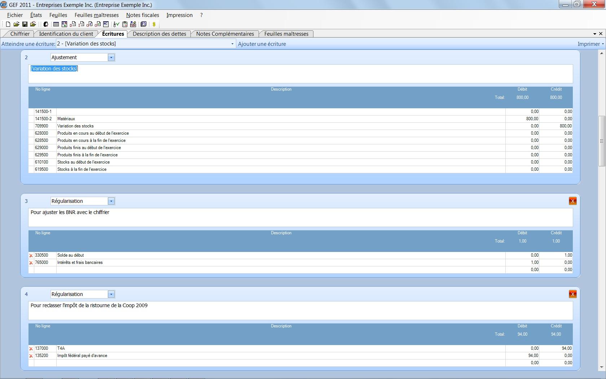Click the TEDF transfer toolbar icon
606x379 pixels.
pos(133,24)
